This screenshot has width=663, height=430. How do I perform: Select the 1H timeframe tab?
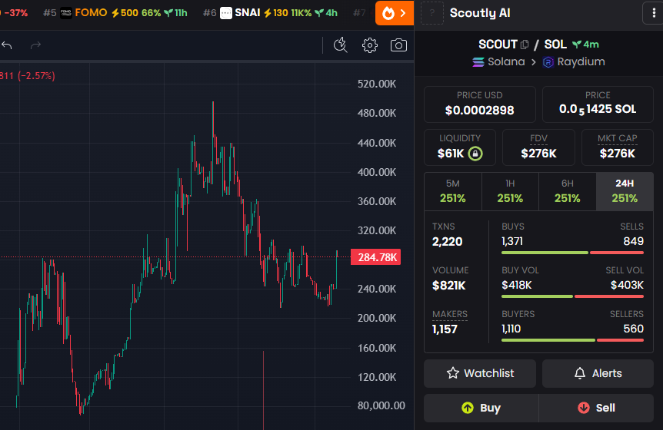tap(510, 191)
